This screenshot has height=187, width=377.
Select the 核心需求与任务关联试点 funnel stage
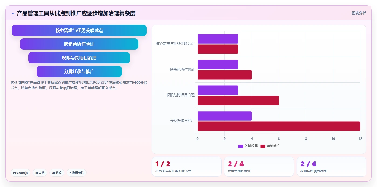[79, 30]
